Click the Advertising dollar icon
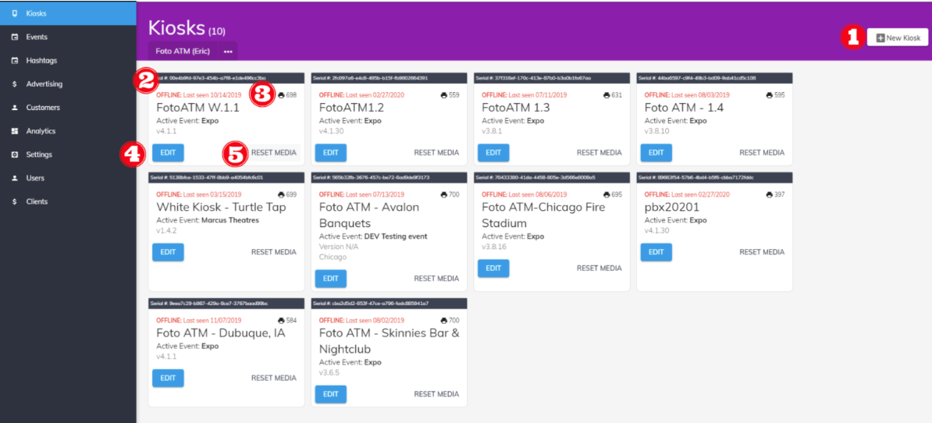The height and width of the screenshot is (423, 932). 15,84
